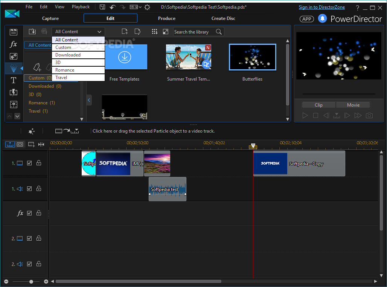Viewport: 387px width, 287px height.
Task: Open the Playback menu
Action: [81, 7]
